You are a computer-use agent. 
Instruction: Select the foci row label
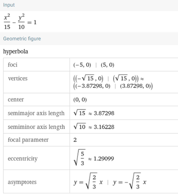[12, 65]
